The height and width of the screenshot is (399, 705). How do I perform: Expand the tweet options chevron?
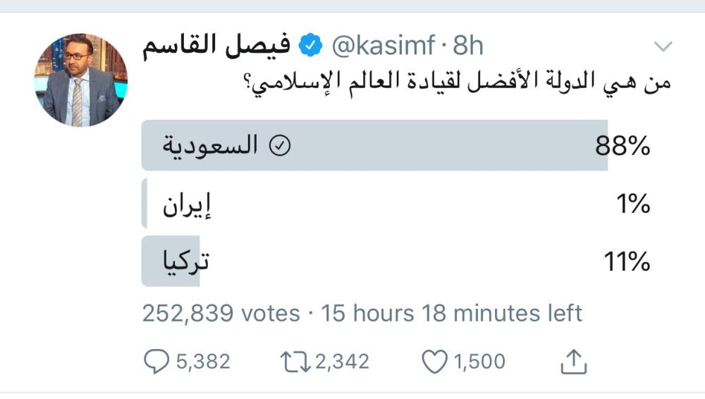[x=663, y=47]
